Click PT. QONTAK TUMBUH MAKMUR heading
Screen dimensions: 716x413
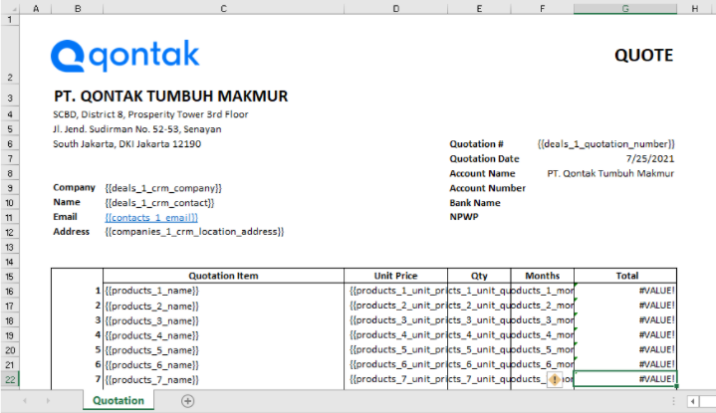pos(170,97)
